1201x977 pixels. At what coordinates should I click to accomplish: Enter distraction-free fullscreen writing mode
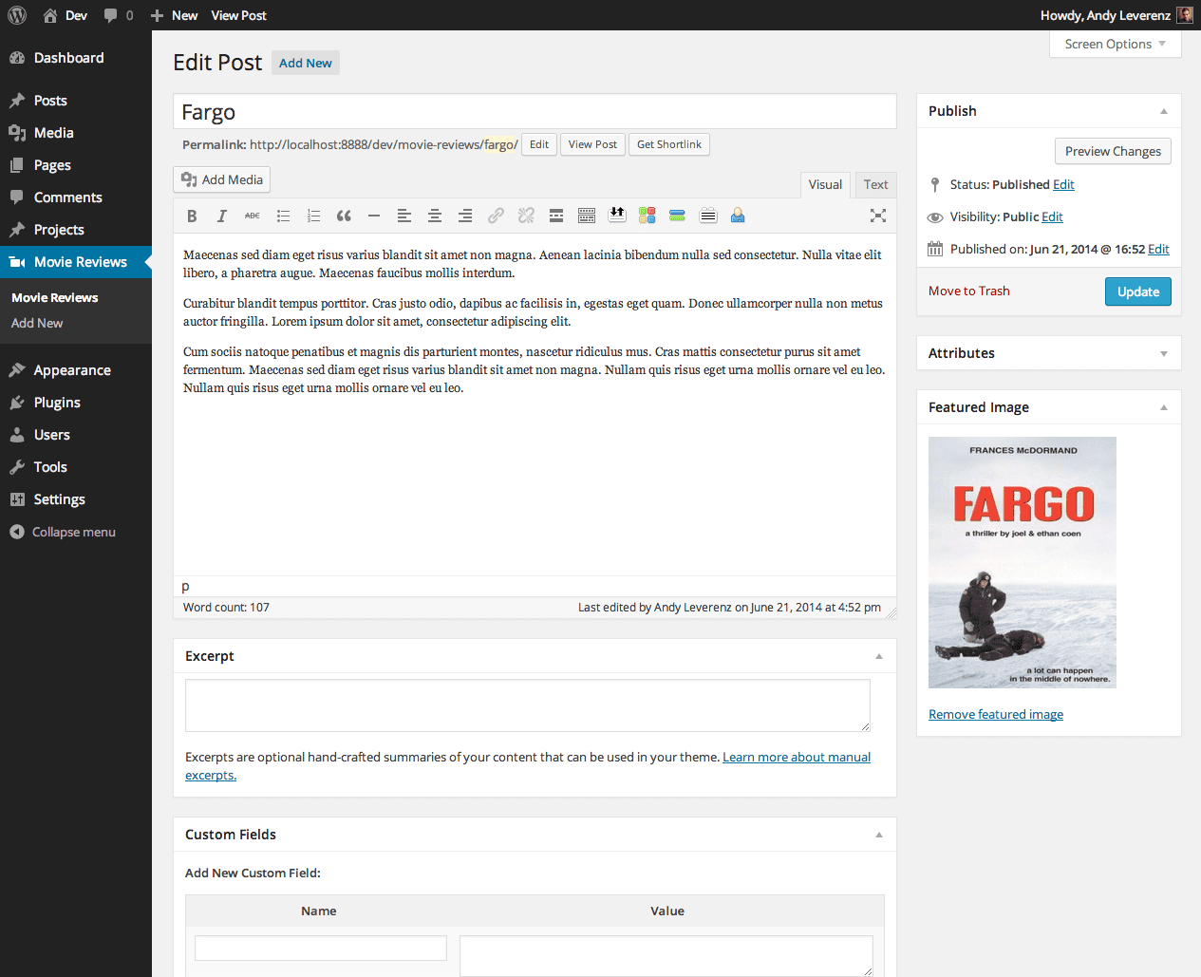878,216
